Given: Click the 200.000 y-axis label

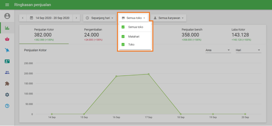Looking at the screenshot, I should 29,73.
